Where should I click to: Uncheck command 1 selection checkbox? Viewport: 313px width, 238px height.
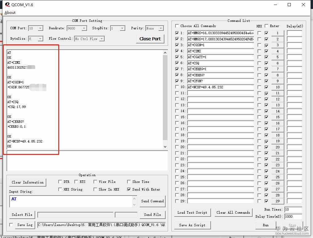click(x=177, y=33)
